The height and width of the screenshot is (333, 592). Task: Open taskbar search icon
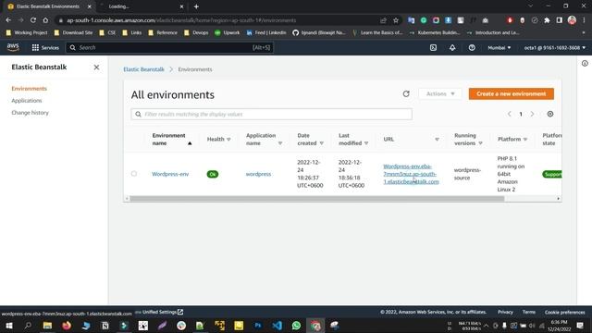click(x=28, y=326)
